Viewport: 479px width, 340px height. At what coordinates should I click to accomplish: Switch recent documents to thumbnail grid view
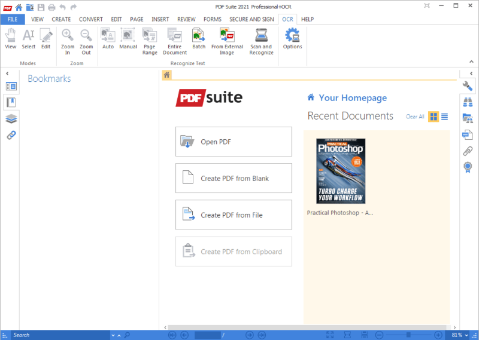[x=433, y=117]
